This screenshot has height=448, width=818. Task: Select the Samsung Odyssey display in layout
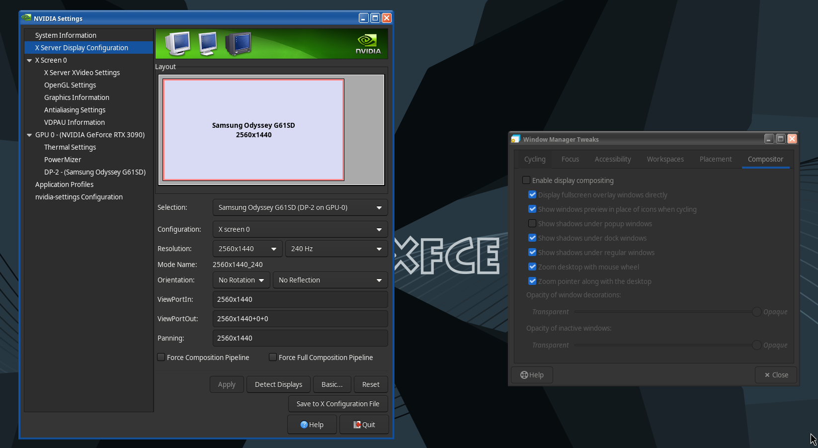[x=253, y=130]
